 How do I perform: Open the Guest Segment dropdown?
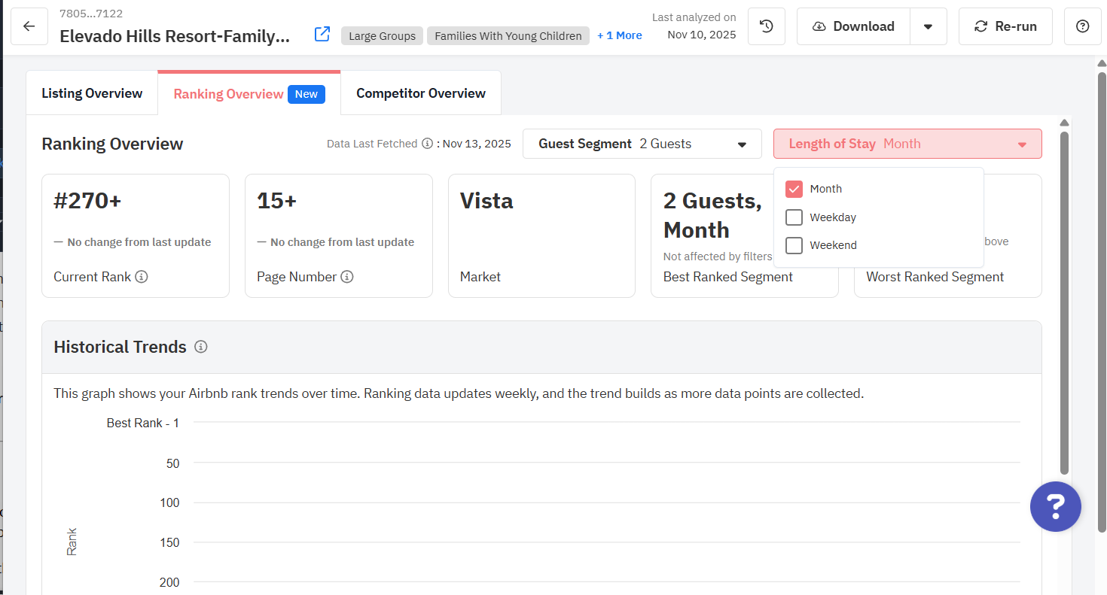pos(642,144)
